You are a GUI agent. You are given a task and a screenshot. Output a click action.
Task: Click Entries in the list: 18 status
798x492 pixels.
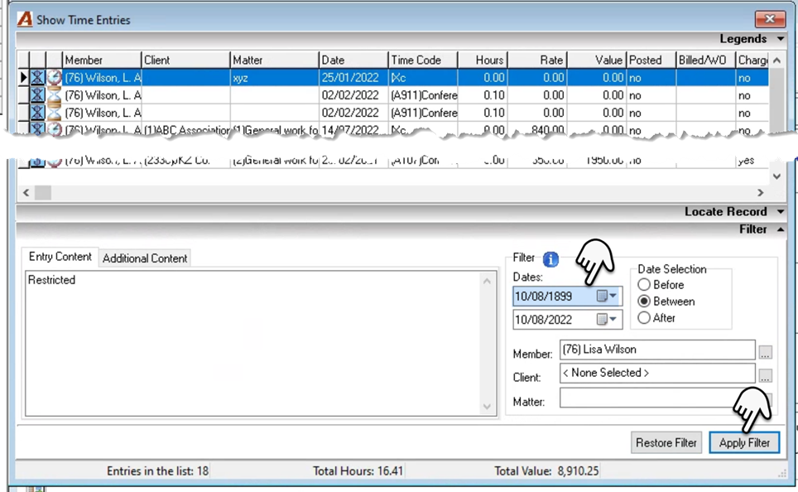coord(157,470)
